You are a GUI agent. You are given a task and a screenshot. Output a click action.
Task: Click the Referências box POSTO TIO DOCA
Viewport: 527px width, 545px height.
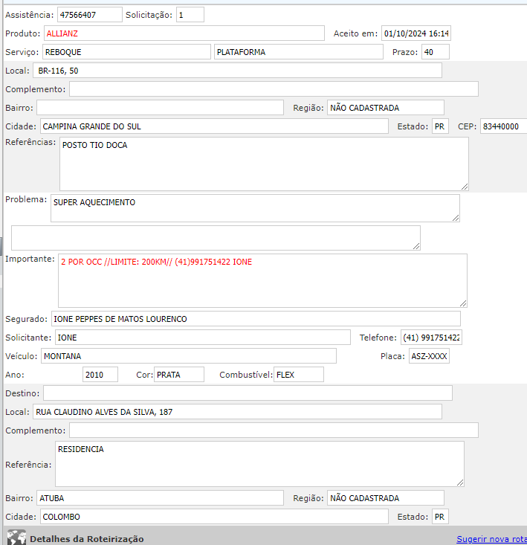click(264, 164)
